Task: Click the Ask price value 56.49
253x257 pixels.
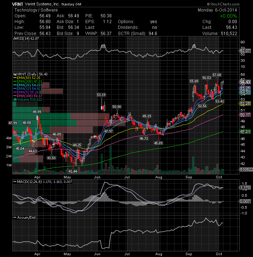Action: tap(73, 16)
